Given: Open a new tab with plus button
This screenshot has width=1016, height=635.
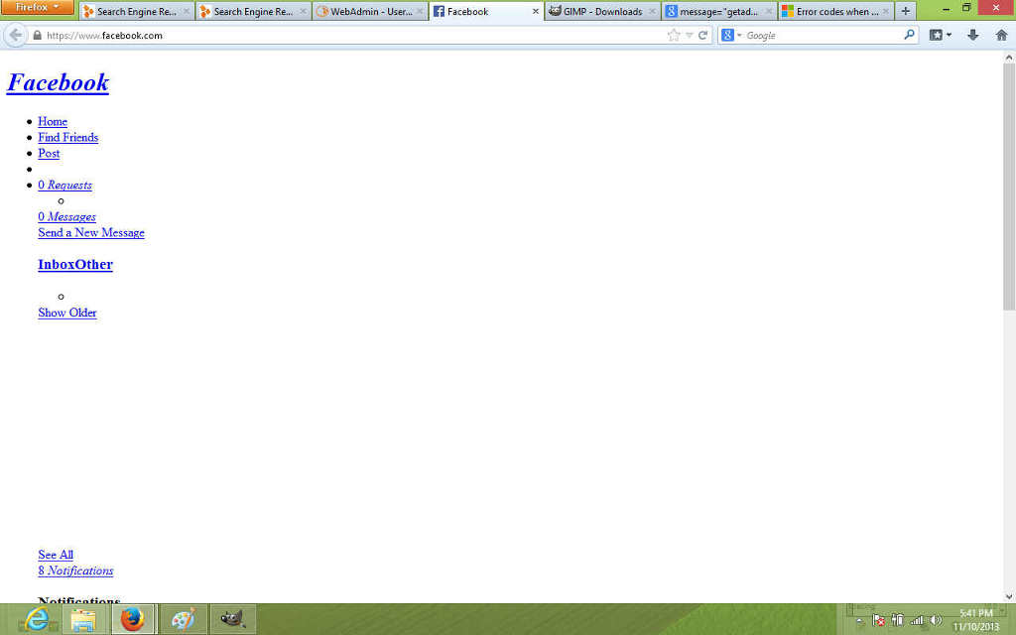Looking at the screenshot, I should tap(905, 11).
